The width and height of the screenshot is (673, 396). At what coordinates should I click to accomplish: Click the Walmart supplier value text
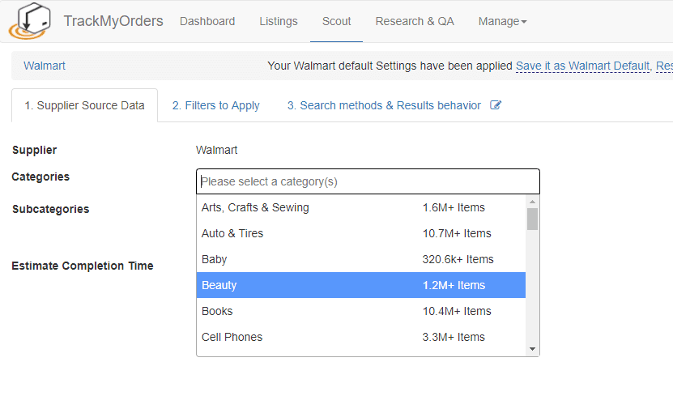[x=217, y=150]
